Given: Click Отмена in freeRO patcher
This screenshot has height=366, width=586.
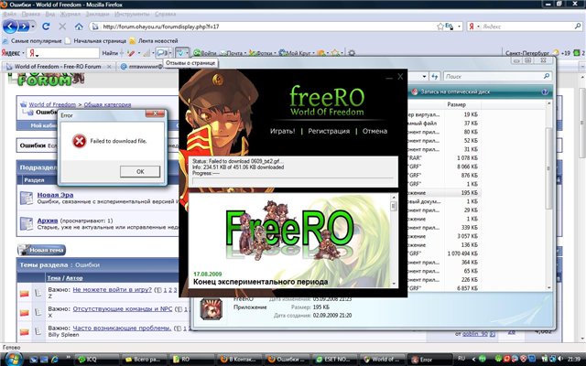Looking at the screenshot, I should click(374, 131).
